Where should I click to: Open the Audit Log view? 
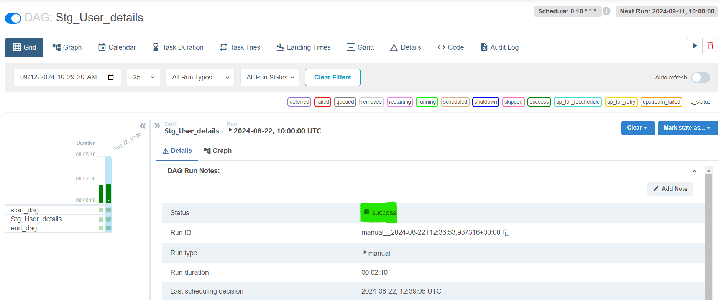click(499, 47)
